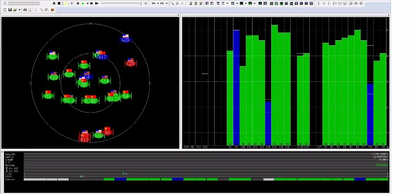Click the short blue G25 signal bar
Viewport: 416px width, 194px height.
268,123
